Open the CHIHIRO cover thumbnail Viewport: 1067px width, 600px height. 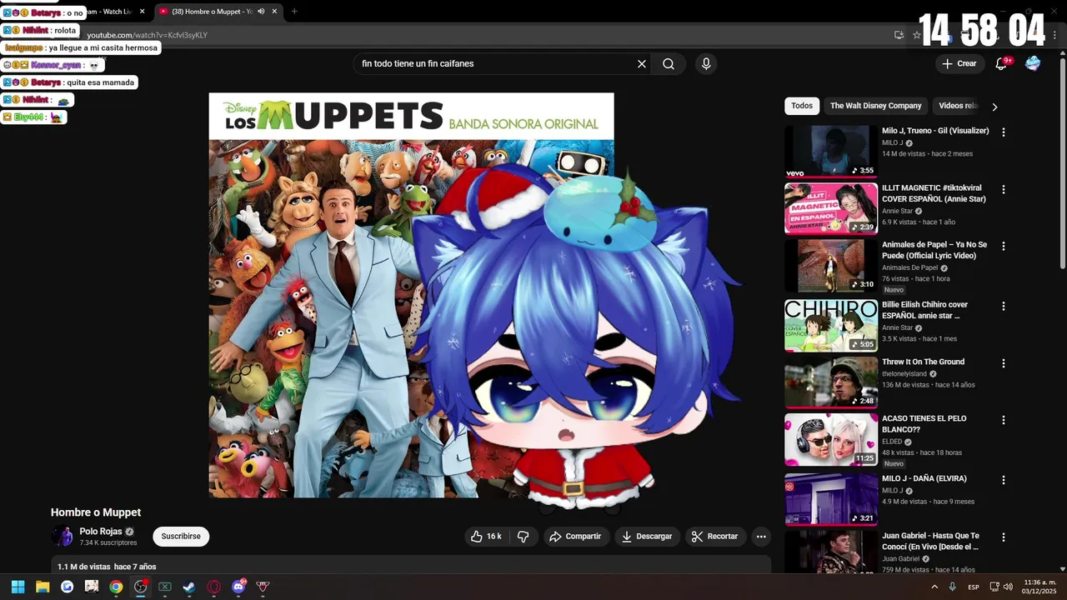pos(831,326)
